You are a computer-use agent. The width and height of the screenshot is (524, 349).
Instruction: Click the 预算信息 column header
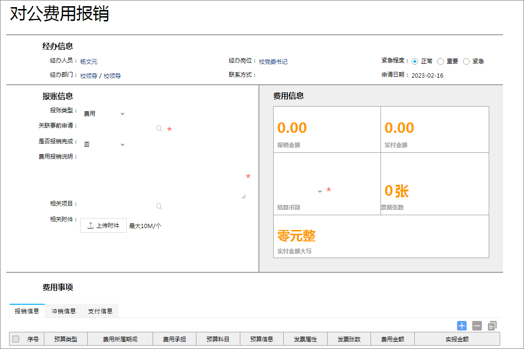tap(262, 339)
